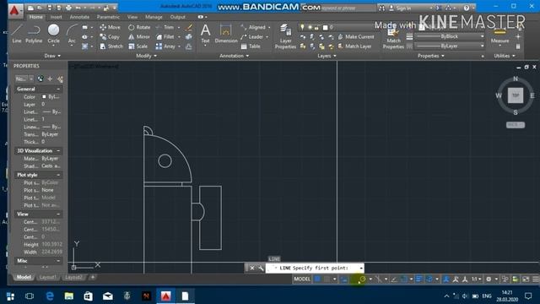Viewport: 540px width, 304px height.
Task: Expand the Annotation panel
Action: (x=235, y=56)
